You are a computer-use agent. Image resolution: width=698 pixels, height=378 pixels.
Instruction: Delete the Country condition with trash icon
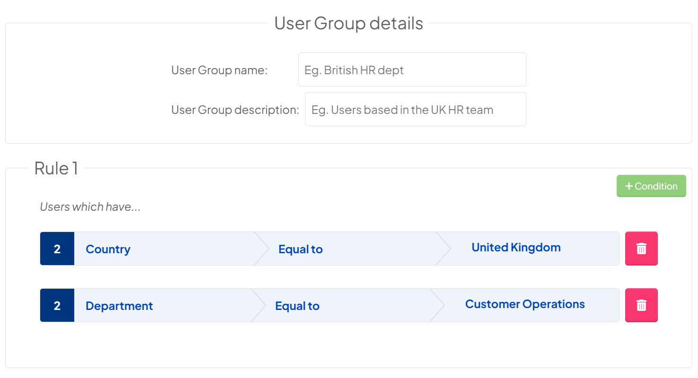(x=641, y=249)
